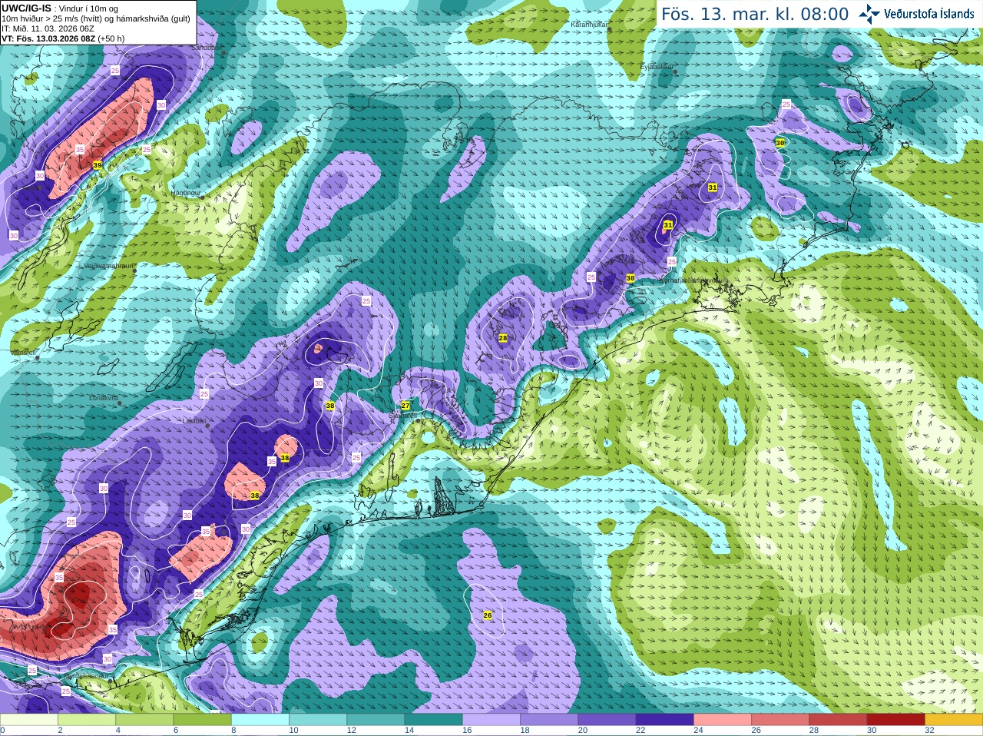Click the yellow max gust label 26

pos(488,615)
